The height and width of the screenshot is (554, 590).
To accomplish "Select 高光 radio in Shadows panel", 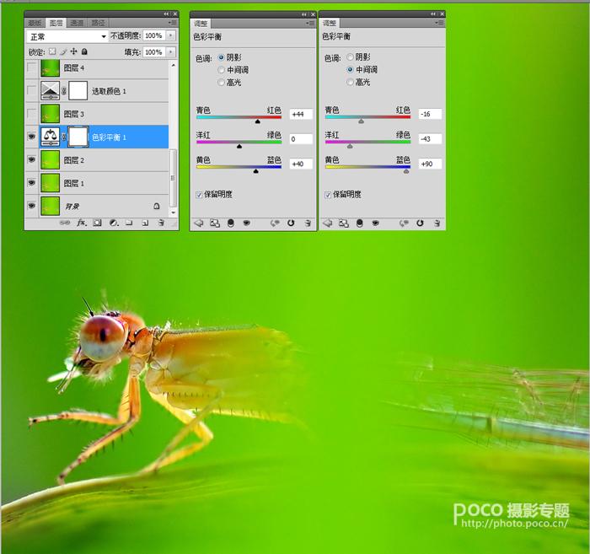I will tap(221, 82).
